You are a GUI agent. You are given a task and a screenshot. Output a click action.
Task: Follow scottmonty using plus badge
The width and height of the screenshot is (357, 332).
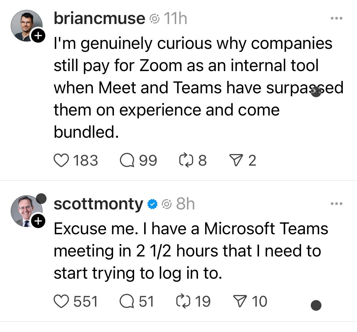pyautogui.click(x=38, y=221)
